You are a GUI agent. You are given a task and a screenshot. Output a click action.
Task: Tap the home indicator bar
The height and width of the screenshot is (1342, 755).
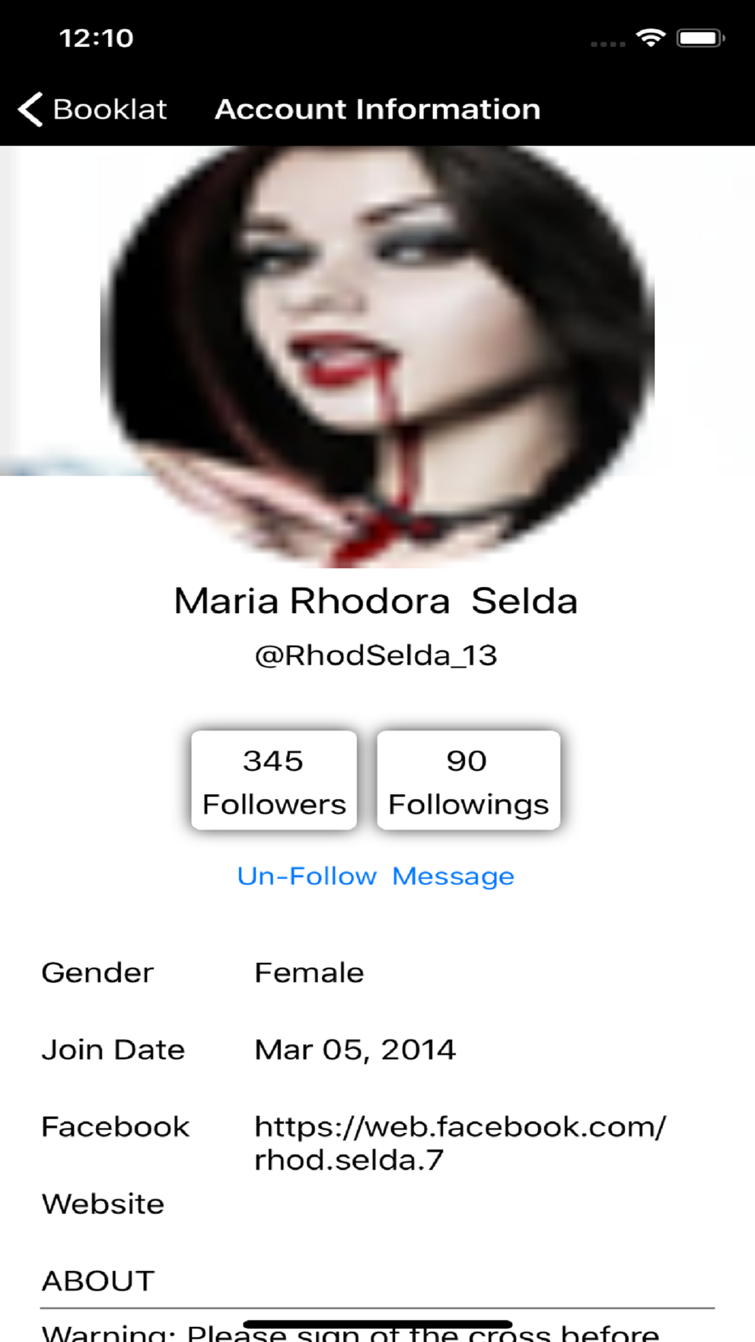377,1324
